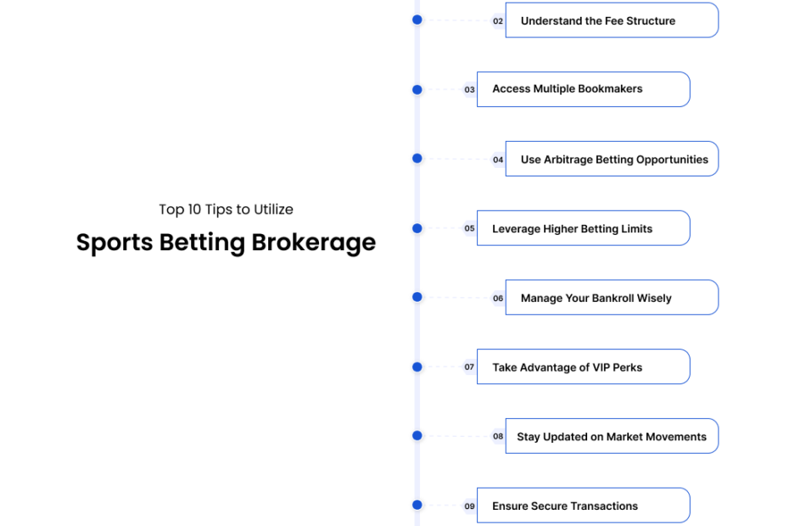789x526 pixels.
Task: Open the Understand the Fee Structure box
Action: pos(612,20)
